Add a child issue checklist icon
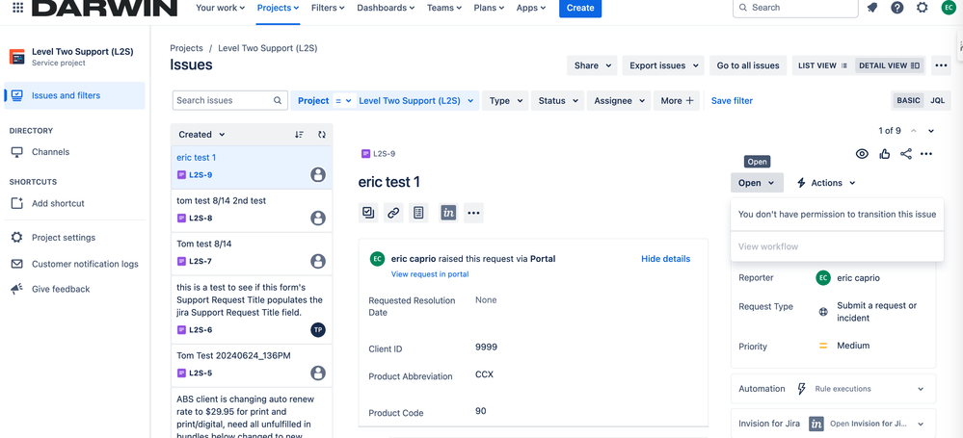The image size is (963, 438). pos(368,213)
